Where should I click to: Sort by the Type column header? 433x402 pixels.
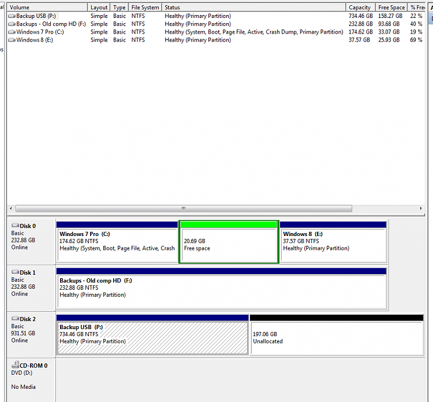coord(120,8)
